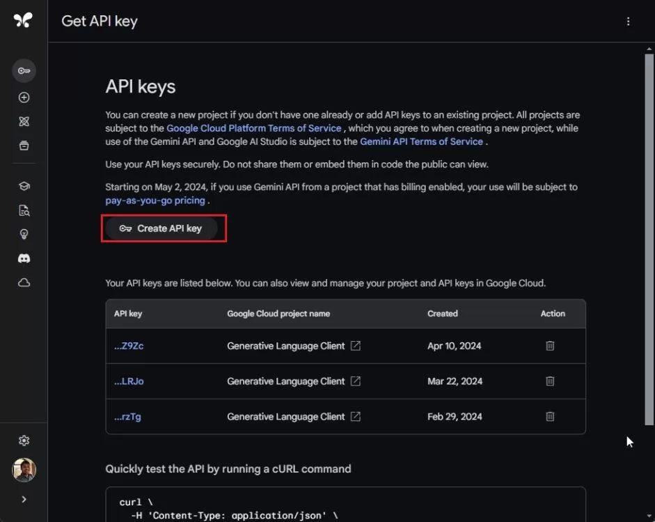Delete the API key ending Z9Zc
Image resolution: width=655 pixels, height=522 pixels.
tap(550, 346)
